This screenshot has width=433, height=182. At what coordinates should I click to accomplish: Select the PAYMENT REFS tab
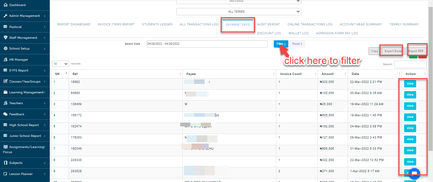pos(238,25)
